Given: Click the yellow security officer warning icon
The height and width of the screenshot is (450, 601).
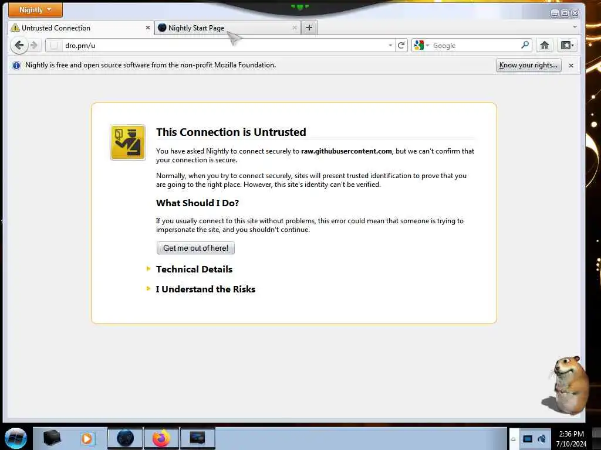Looking at the screenshot, I should (128, 142).
